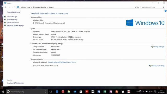The height and width of the screenshot is (94, 167).
Task: Open Word from the taskbar
Action: point(99,92)
